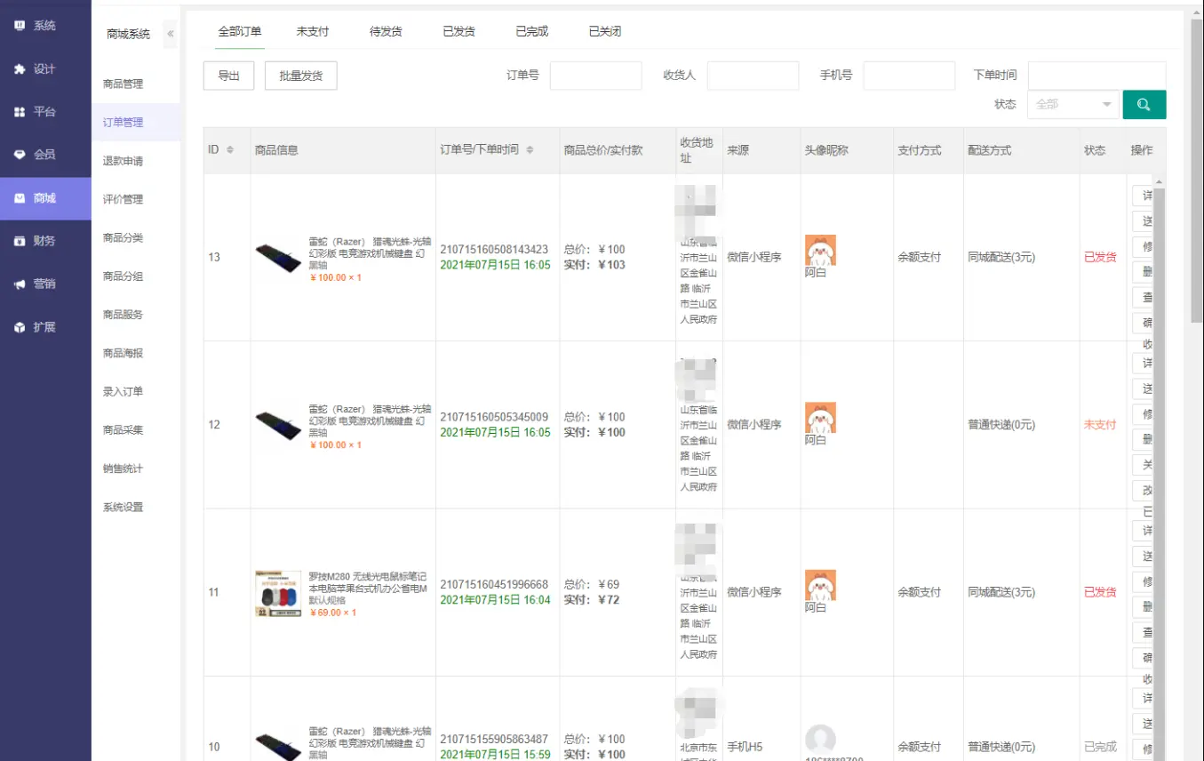Viewport: 1204px width, 761px height.
Task: Switch to the 已完成 tab
Action: 531,31
